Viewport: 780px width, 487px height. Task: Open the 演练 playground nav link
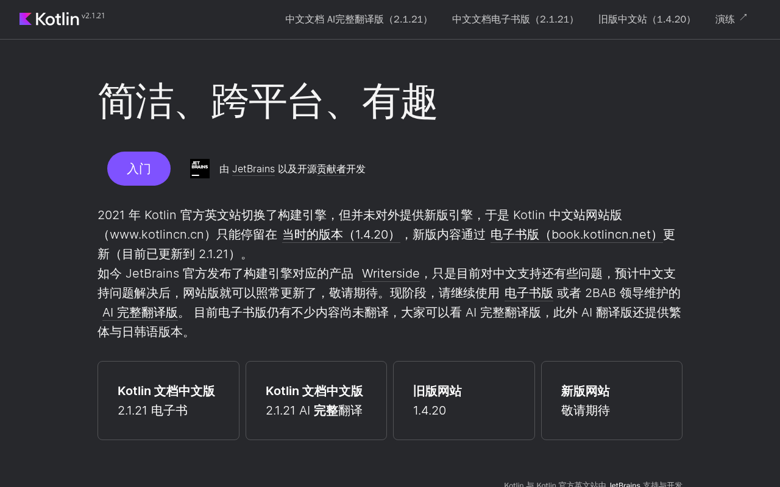pyautogui.click(x=725, y=19)
